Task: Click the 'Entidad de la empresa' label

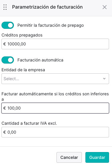Action: pyautogui.click(x=23, y=70)
